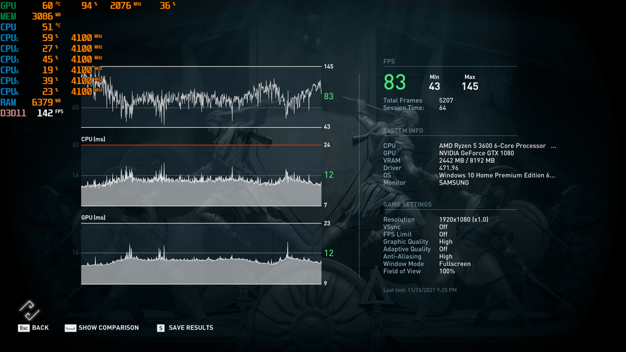
Task: Click the GAME SETTINGS heading
Action: coord(408,204)
